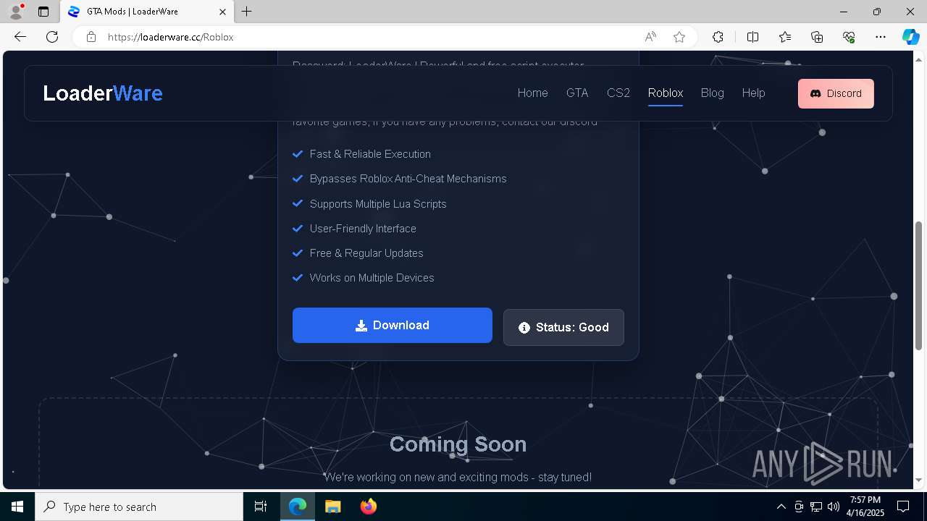The height and width of the screenshot is (521, 927).
Task: Launch Firefox from the taskbar
Action: pos(368,507)
